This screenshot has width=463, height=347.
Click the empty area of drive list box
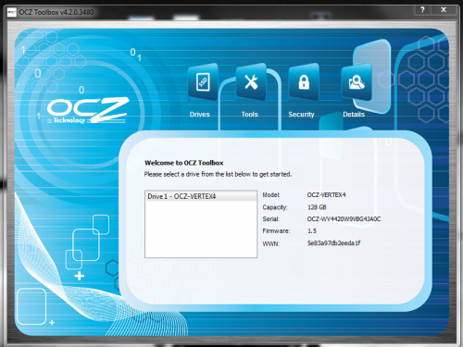201,229
